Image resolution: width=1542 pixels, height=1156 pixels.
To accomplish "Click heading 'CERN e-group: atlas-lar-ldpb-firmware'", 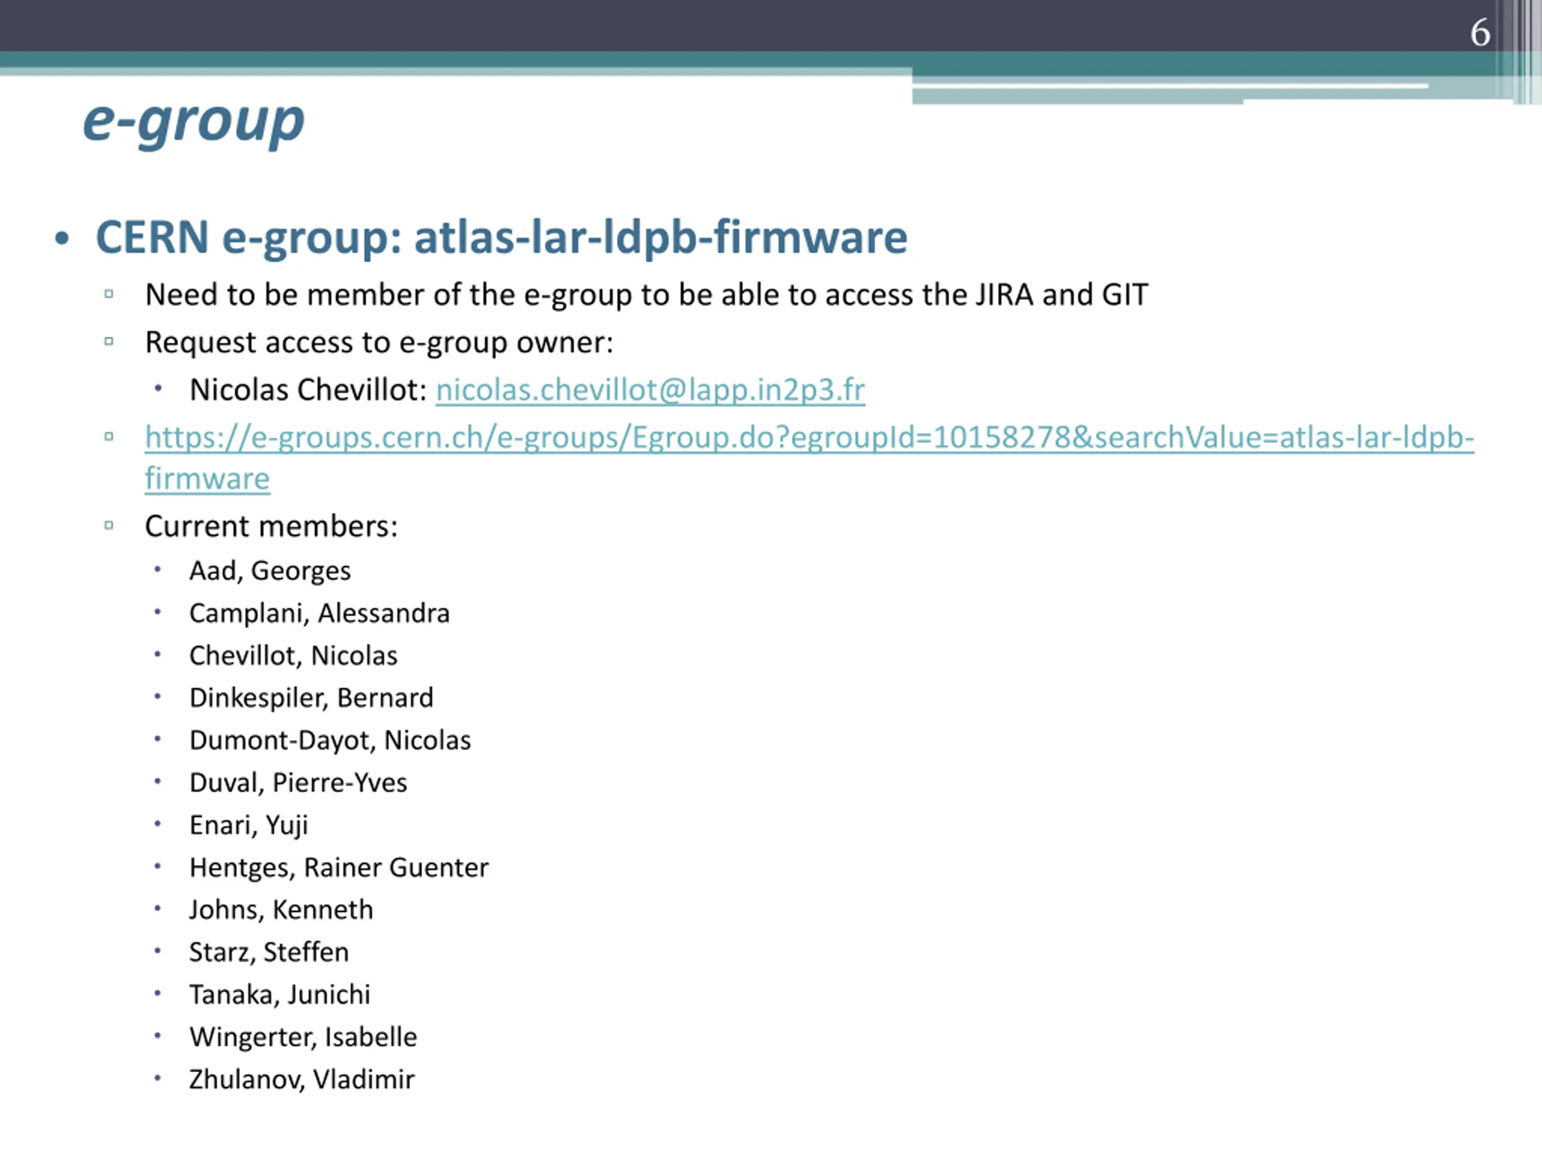I will point(501,238).
